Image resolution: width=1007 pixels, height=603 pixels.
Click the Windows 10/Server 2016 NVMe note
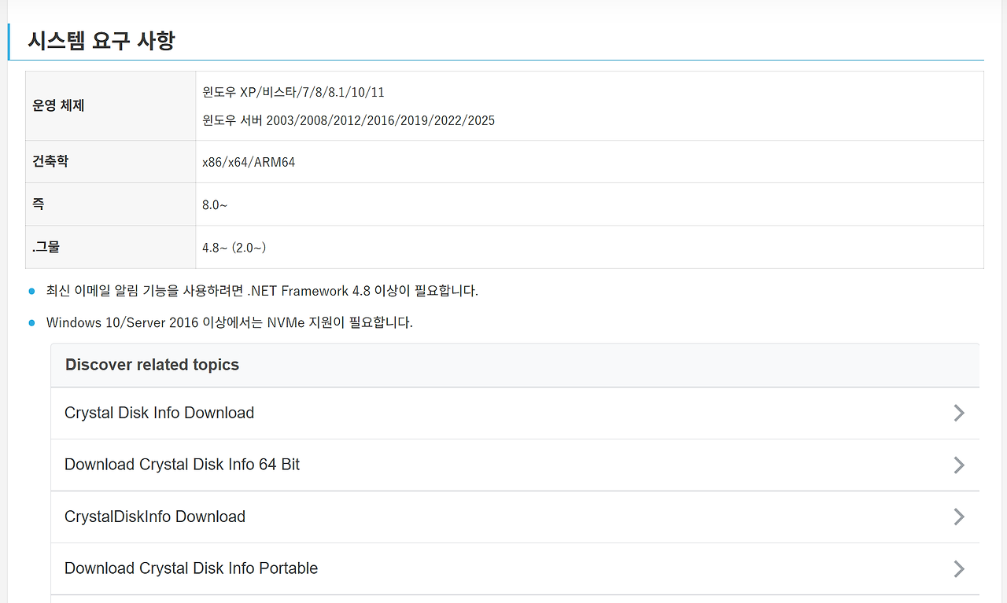click(230, 322)
